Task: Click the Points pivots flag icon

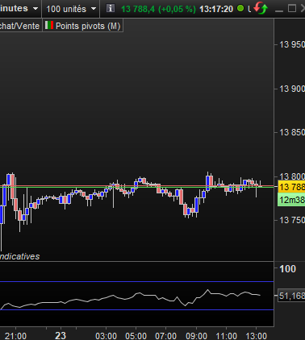Action: 49,26
